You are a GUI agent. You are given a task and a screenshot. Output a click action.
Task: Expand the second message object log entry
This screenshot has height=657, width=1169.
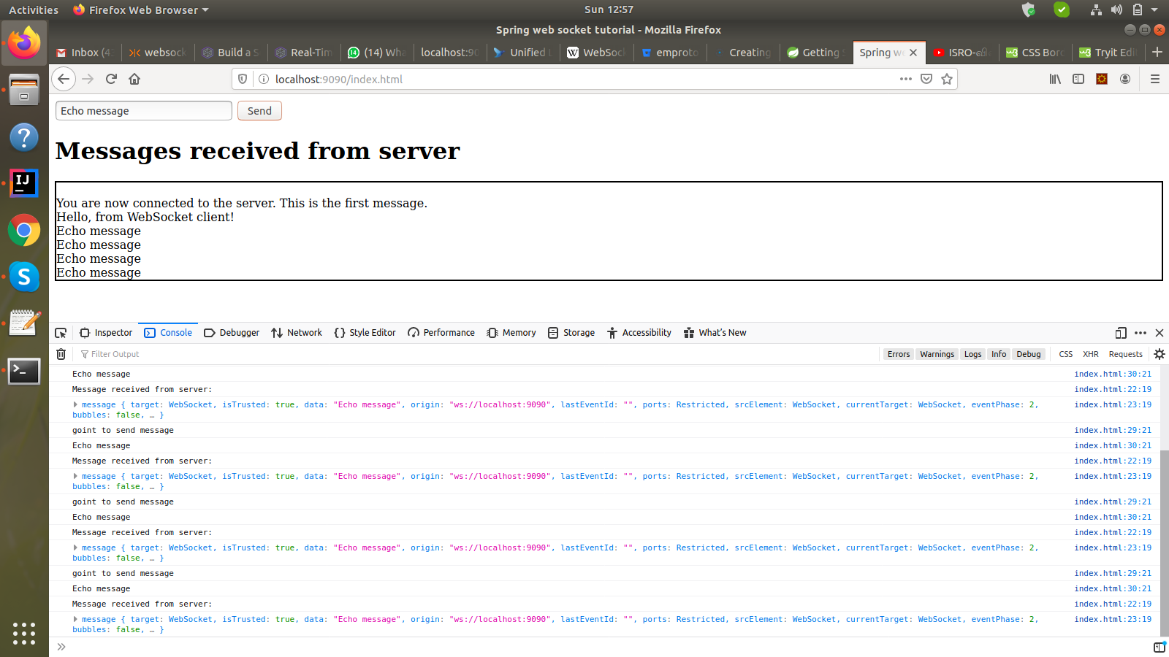point(75,476)
